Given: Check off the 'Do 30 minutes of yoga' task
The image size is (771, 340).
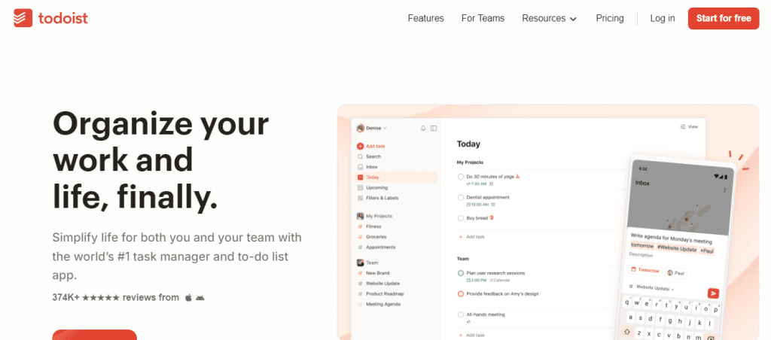Looking at the screenshot, I should 461,177.
